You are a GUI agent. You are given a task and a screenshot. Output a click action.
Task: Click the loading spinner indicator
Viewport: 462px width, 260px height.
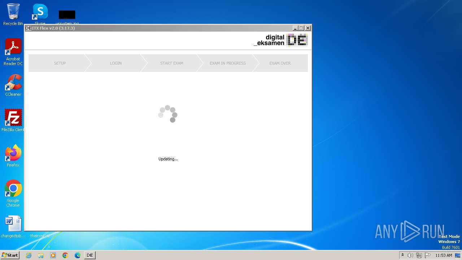coord(168,114)
